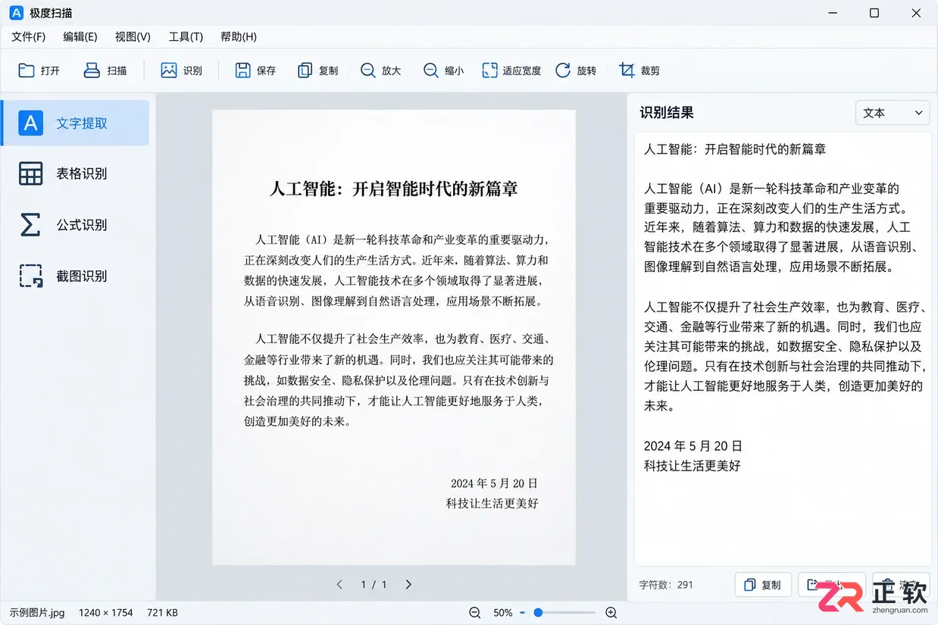The height and width of the screenshot is (625, 938).
Task: Click the 打开 (Open) toolbar button
Action: (39, 70)
